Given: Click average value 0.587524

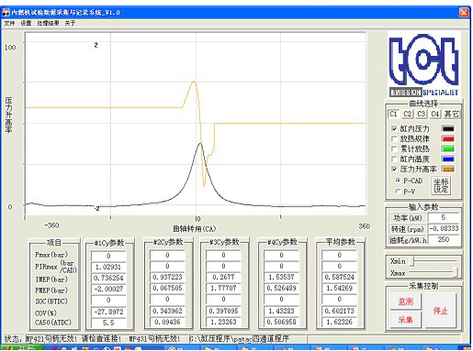Looking at the screenshot, I should (339, 277).
